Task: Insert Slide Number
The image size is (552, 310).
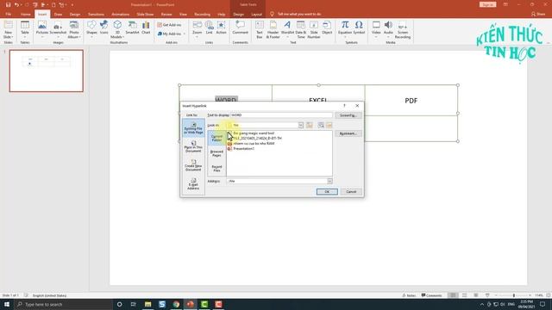Action: pos(314,29)
